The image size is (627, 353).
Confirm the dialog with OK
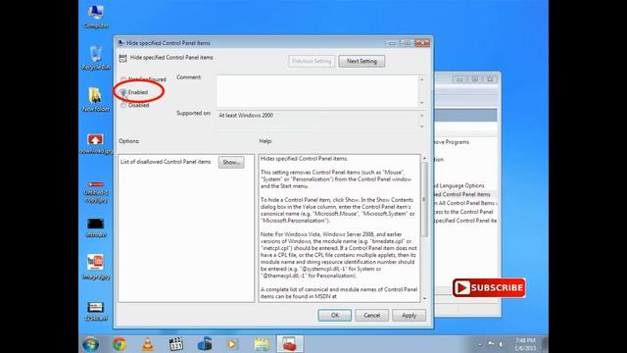pos(335,316)
